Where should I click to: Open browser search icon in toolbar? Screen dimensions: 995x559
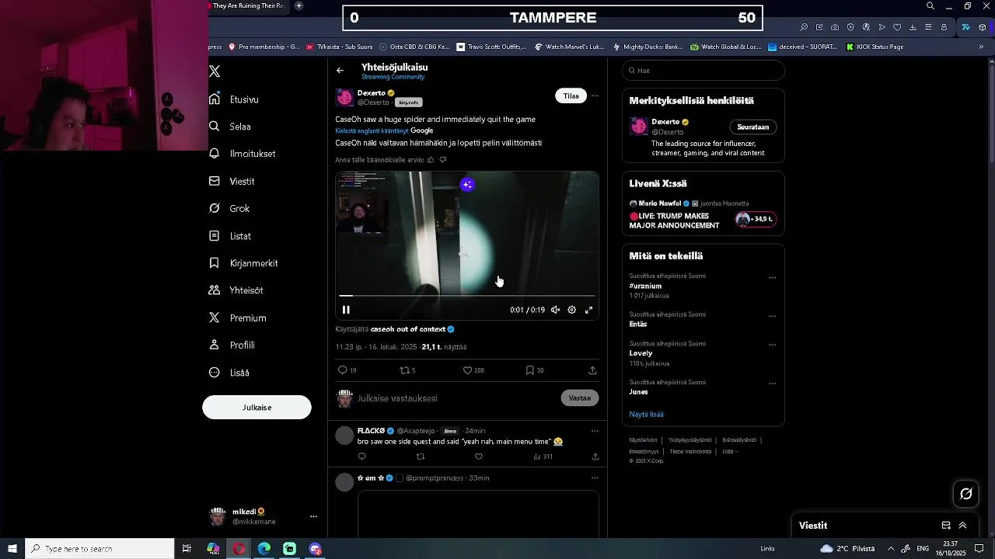804,27
